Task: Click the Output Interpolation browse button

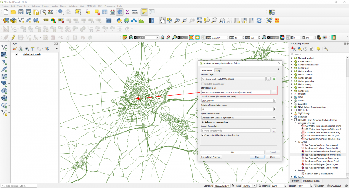Action: point(274,131)
